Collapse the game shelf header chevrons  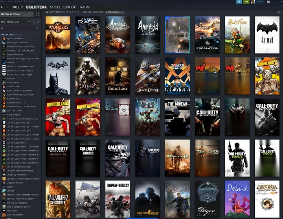click(279, 12)
